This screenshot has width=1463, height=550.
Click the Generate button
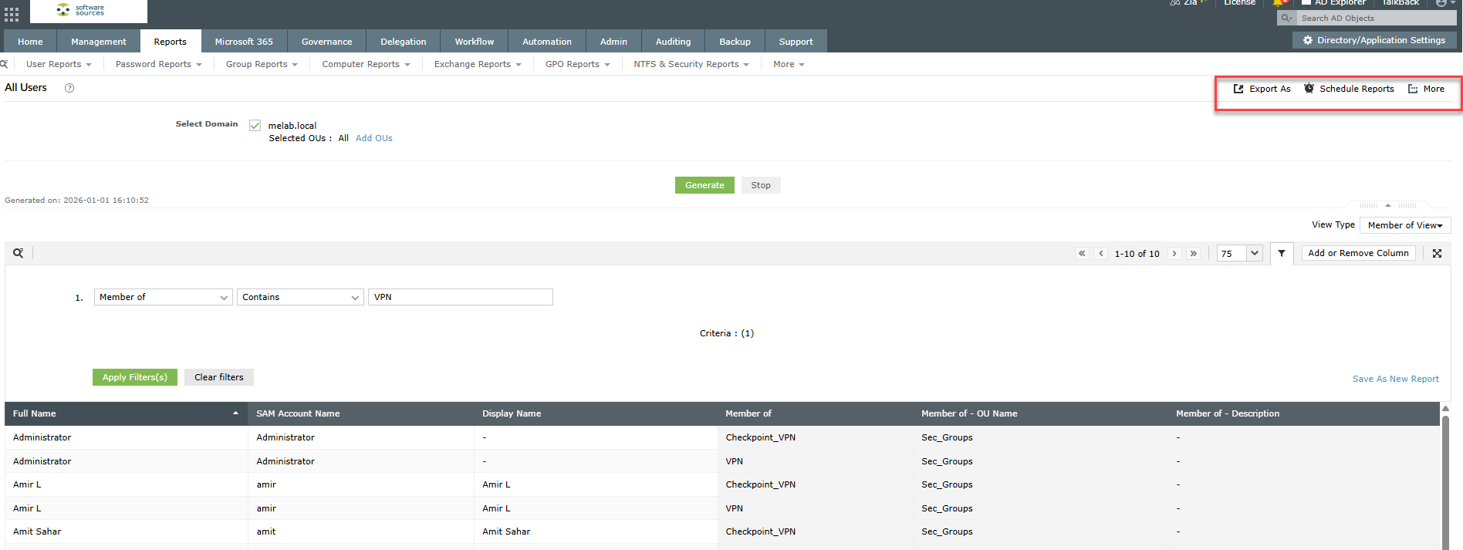tap(704, 185)
